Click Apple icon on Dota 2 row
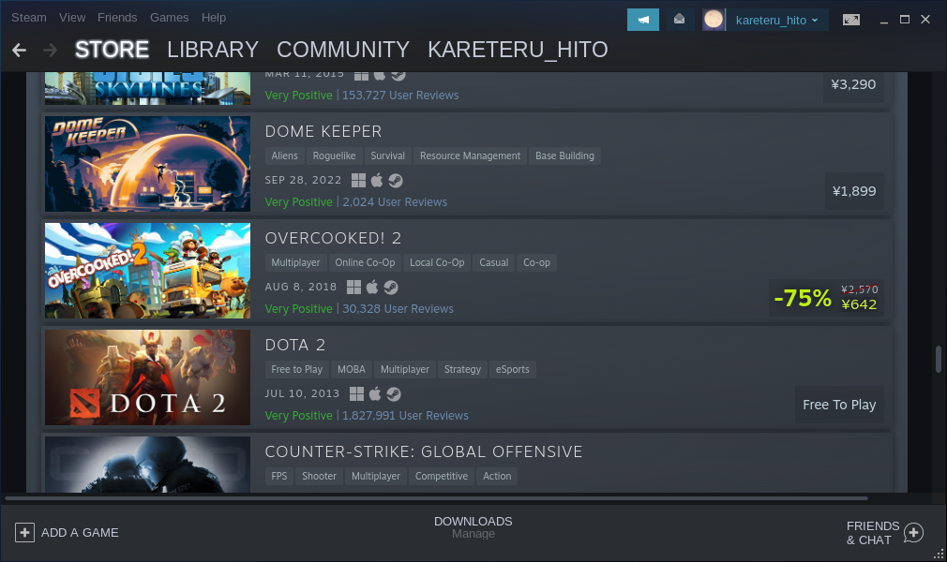Image resolution: width=947 pixels, height=562 pixels. [375, 394]
